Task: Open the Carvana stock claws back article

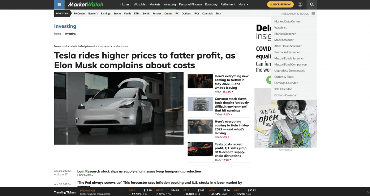Action: click(x=232, y=104)
